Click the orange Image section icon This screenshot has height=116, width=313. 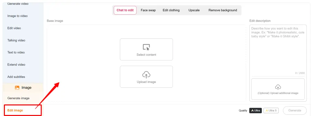coord(17,88)
